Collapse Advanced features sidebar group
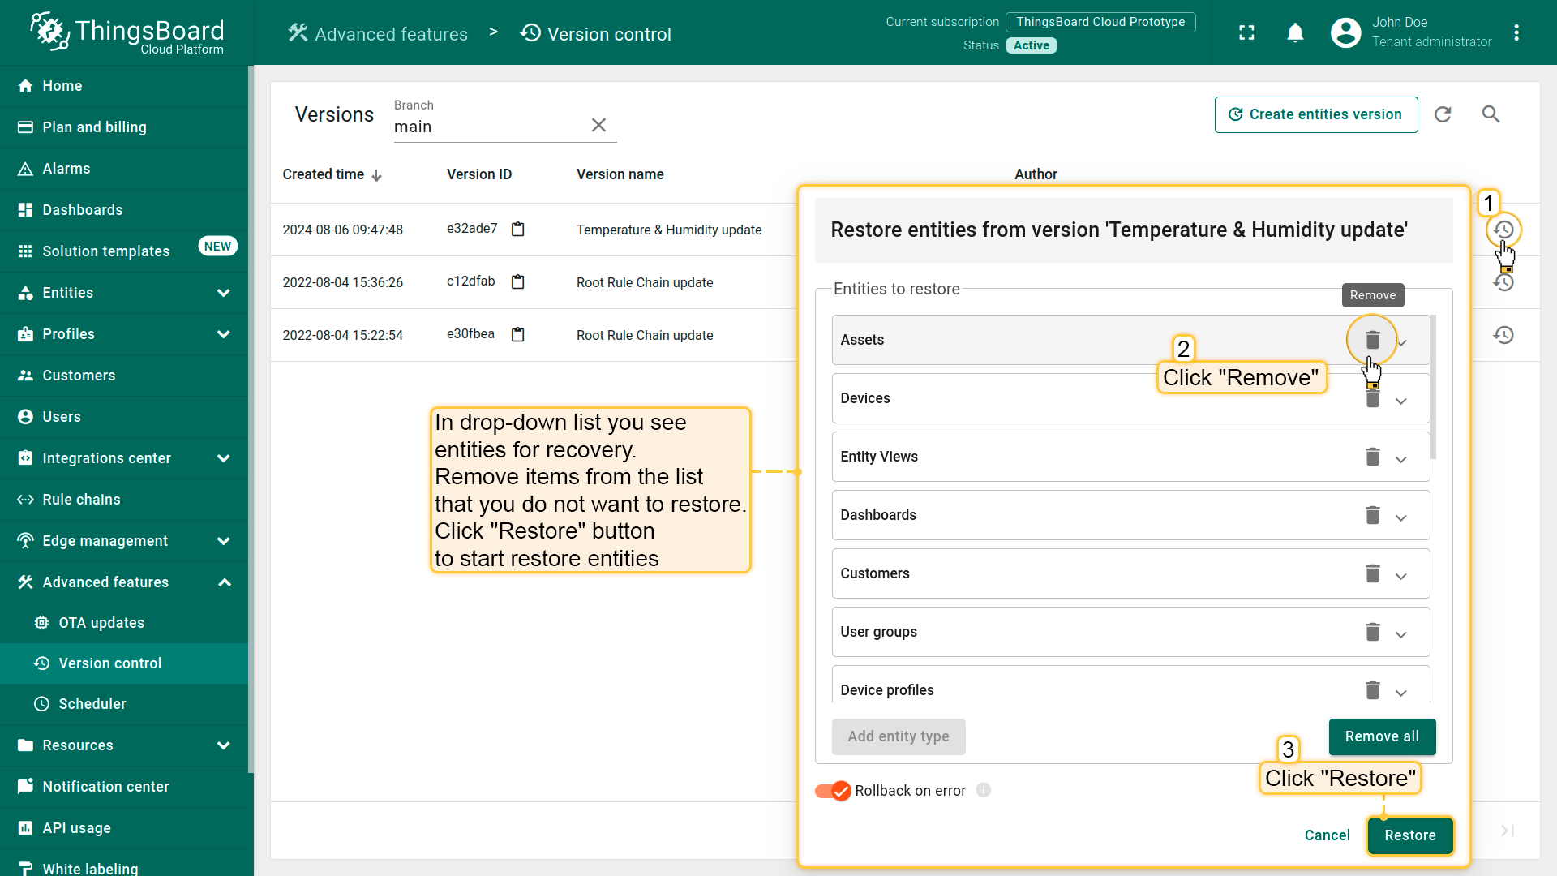Image resolution: width=1557 pixels, height=876 pixels. point(224,582)
